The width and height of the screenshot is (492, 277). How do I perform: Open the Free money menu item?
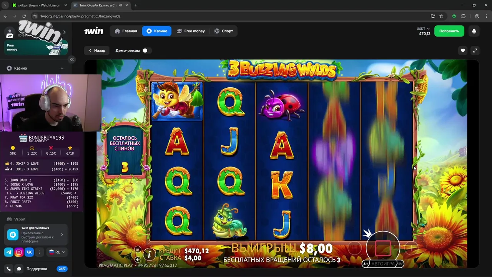click(x=191, y=31)
